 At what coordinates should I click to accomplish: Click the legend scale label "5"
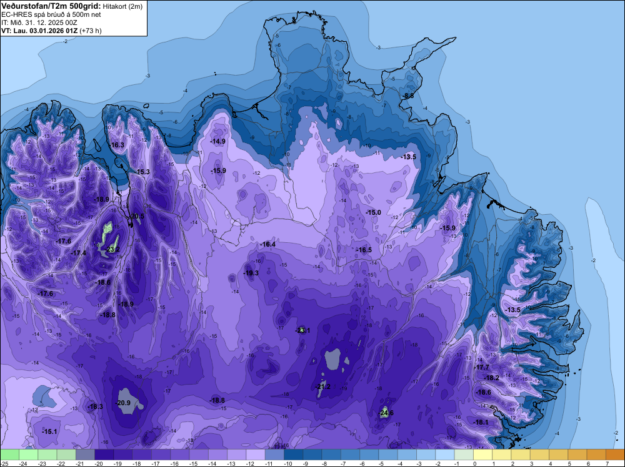569,464
